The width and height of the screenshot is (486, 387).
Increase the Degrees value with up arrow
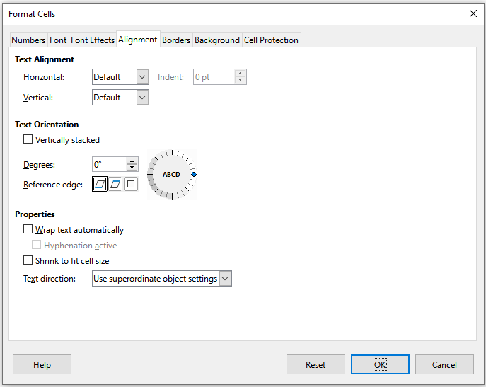tap(132, 161)
